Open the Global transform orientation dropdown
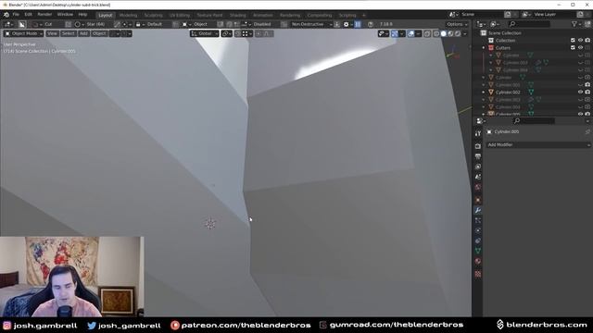 click(x=205, y=33)
